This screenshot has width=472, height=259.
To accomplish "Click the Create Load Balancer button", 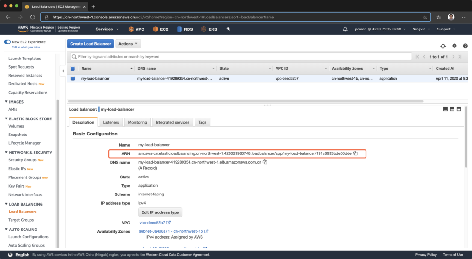I will (90, 44).
